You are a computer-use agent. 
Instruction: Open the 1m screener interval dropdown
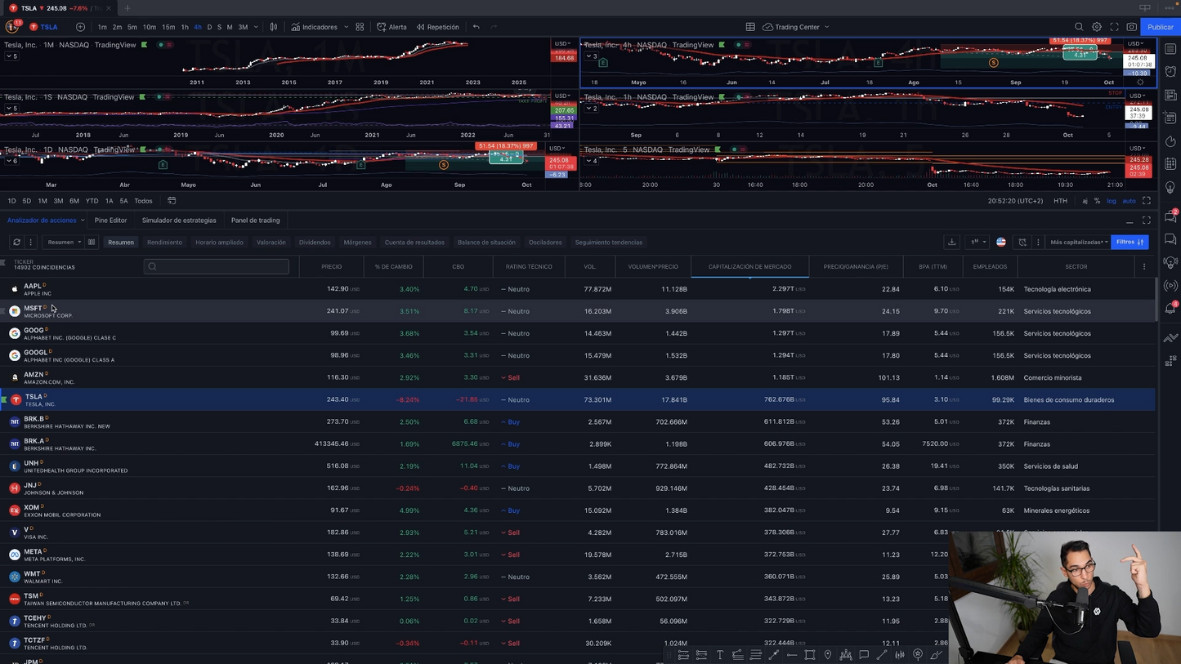pyautogui.click(x=977, y=243)
